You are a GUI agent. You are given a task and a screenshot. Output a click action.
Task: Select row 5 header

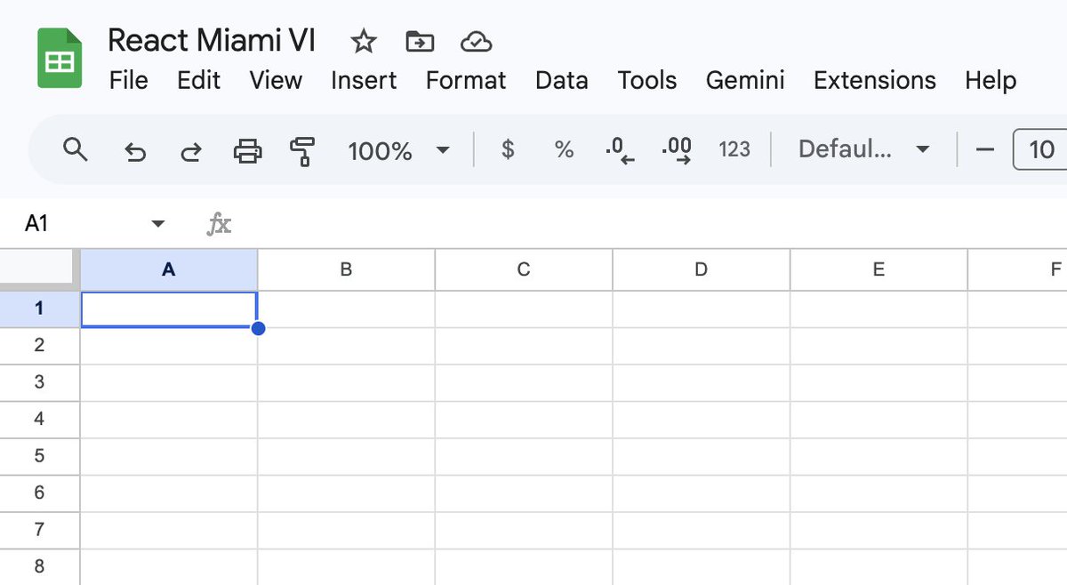[x=40, y=457]
